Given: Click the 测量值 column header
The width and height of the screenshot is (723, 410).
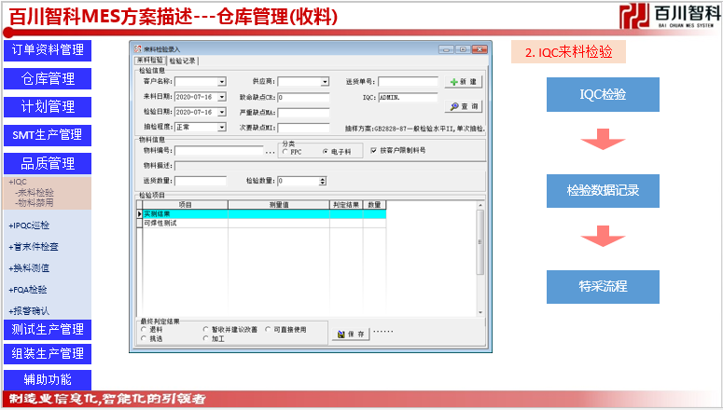Looking at the screenshot, I should pyautogui.click(x=279, y=205).
